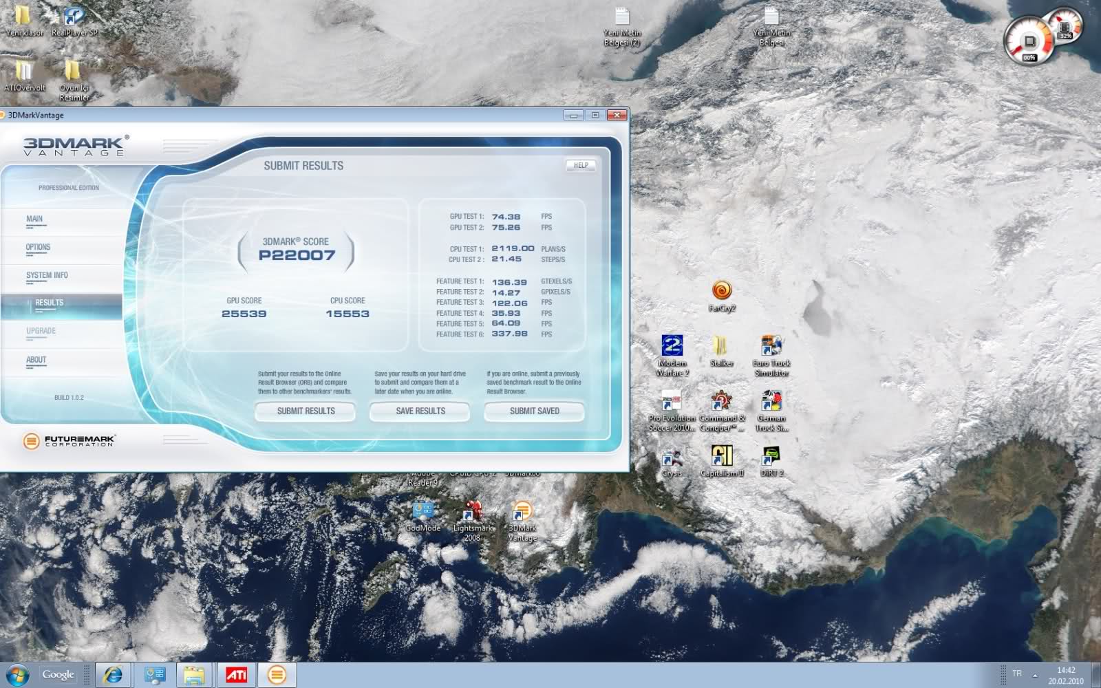This screenshot has width=1101, height=688.
Task: Click CPU Test 2 value 21.45
Action: click(506, 259)
